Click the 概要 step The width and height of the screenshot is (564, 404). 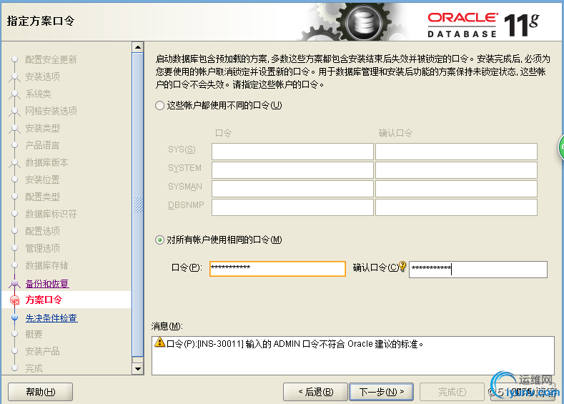[x=34, y=334]
